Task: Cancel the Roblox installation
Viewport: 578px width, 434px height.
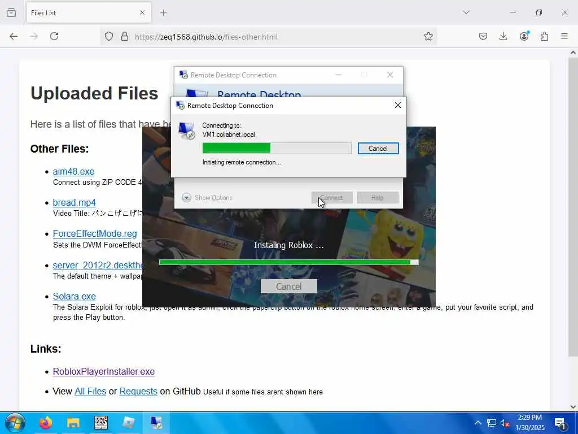Action: [x=288, y=287]
